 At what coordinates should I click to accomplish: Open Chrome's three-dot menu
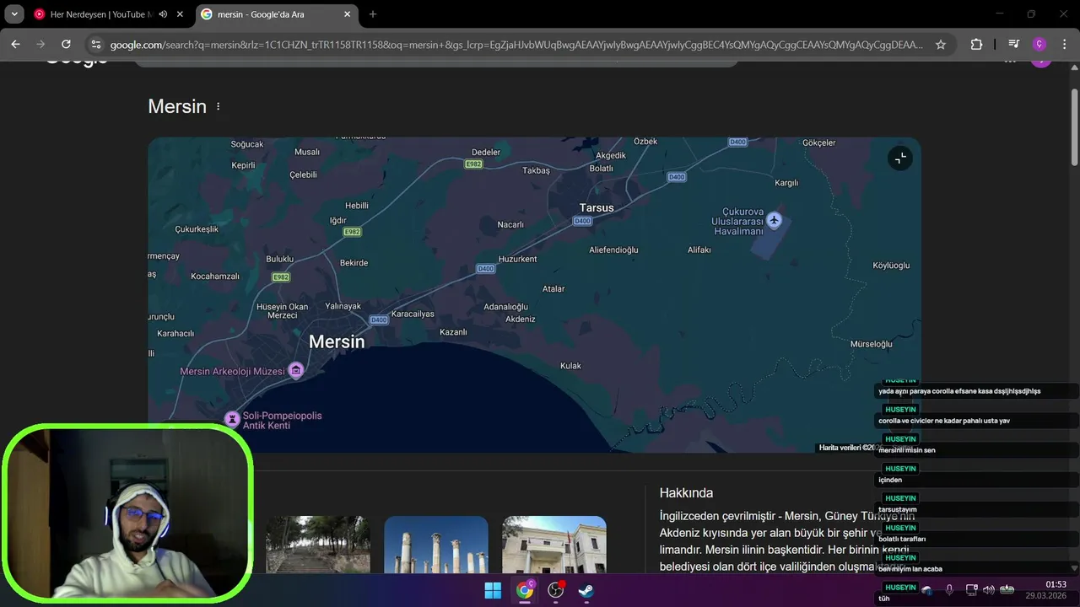click(x=1063, y=45)
